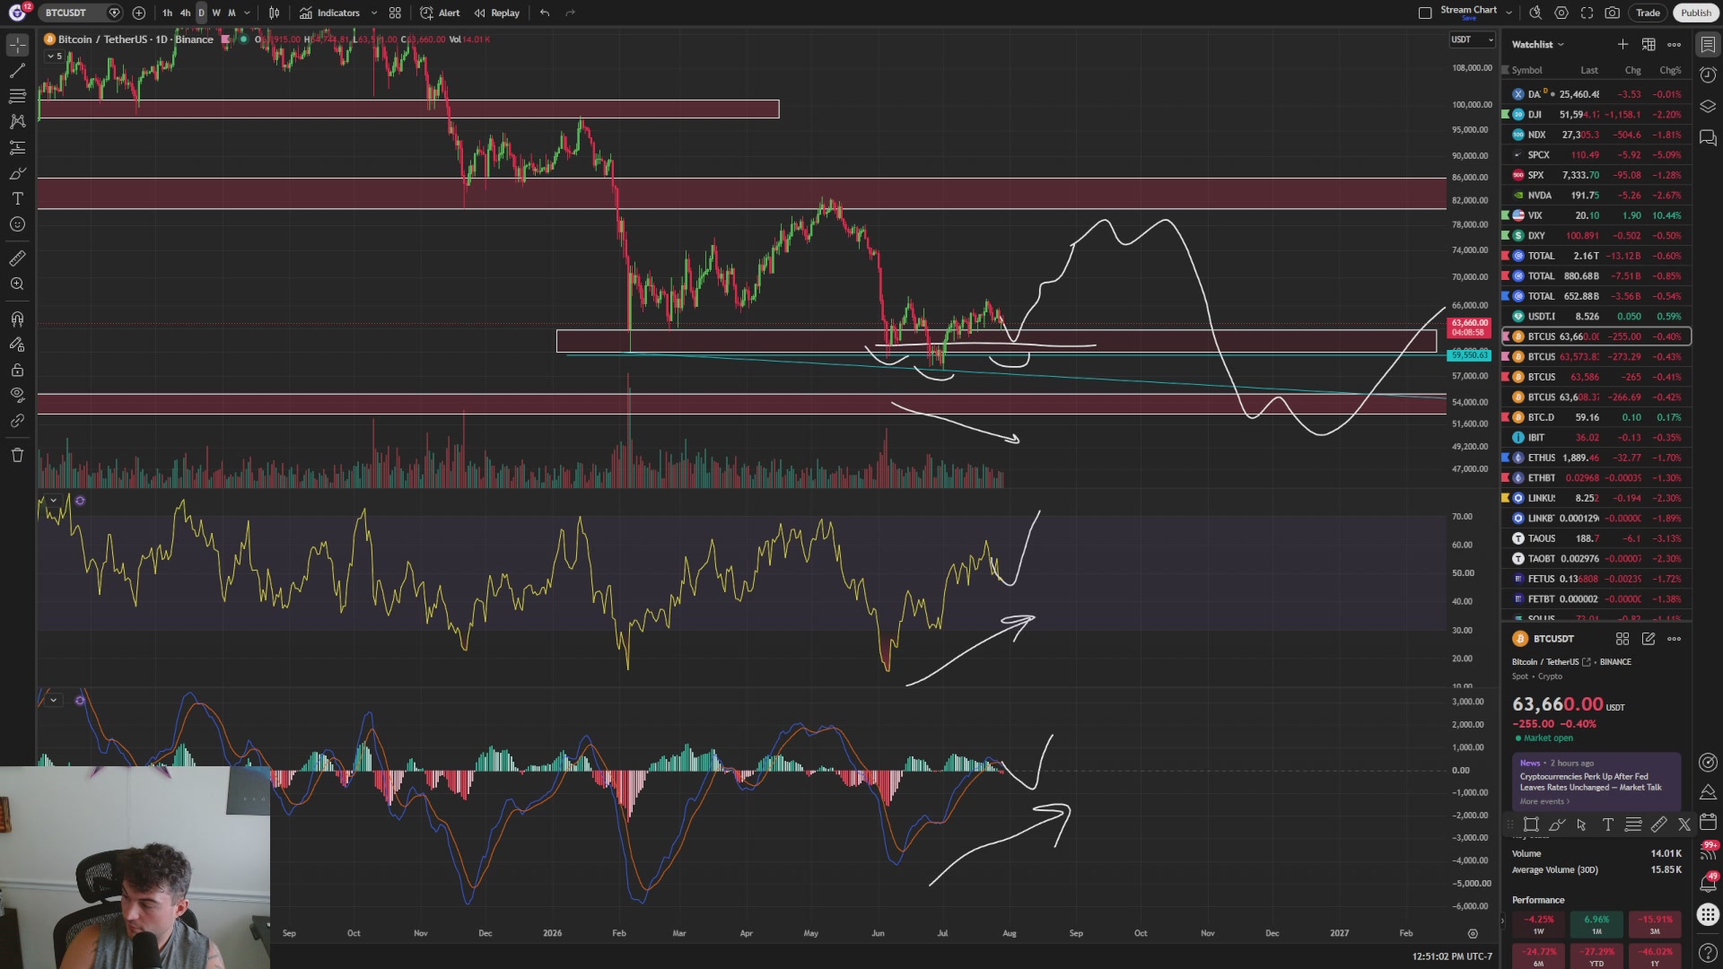Lock all drawing tools

(17, 370)
